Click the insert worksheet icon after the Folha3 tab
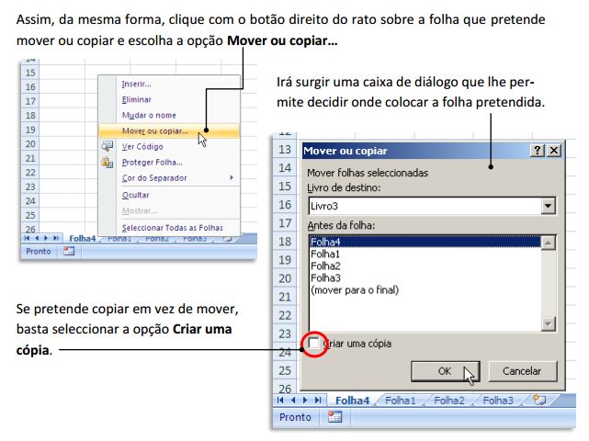This screenshot has height=441, width=589. pos(540,401)
